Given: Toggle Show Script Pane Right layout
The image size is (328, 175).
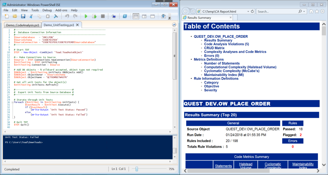Looking at the screenshot, I should click(144, 16).
